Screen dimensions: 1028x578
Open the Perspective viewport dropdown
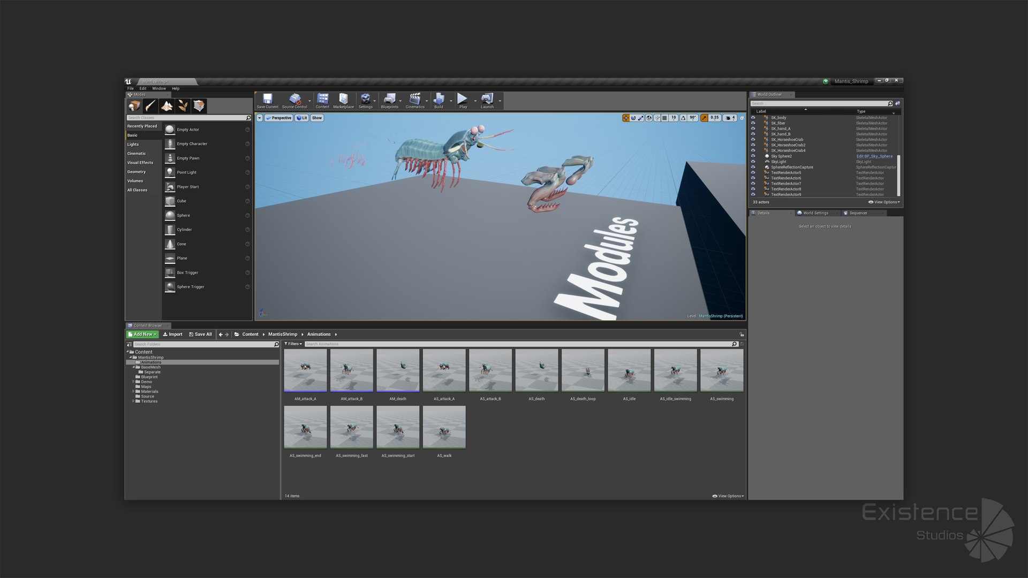[278, 118]
